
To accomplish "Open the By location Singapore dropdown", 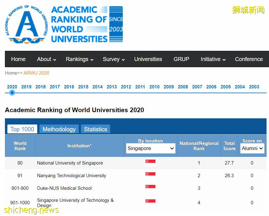I will tap(151, 149).
